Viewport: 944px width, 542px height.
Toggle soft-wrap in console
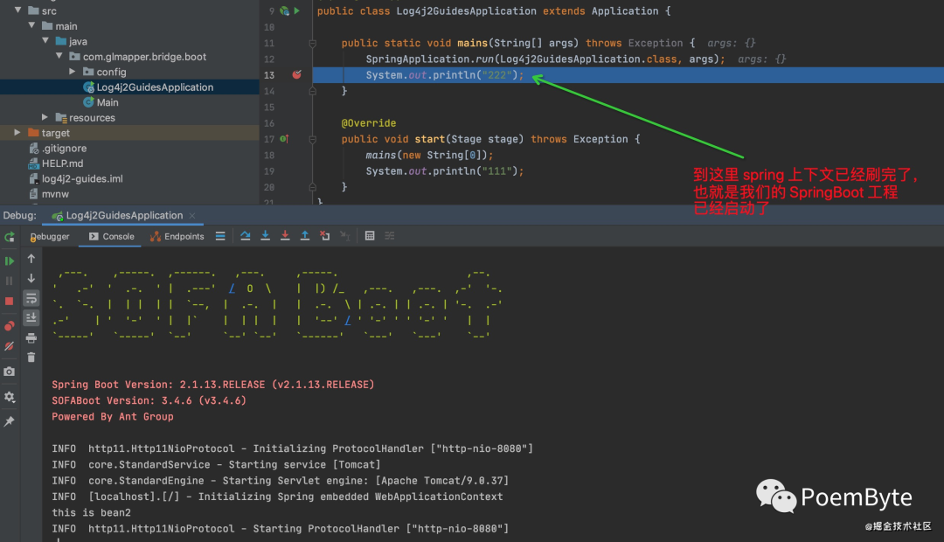tap(31, 298)
